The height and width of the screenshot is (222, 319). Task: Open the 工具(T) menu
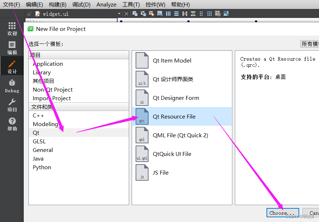click(131, 4)
